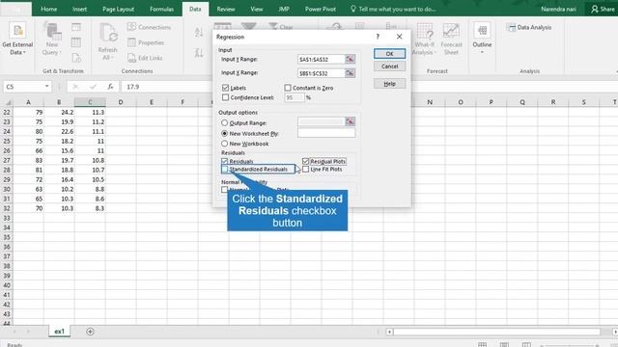Click Sort A to Z icon
The height and width of the screenshot is (347, 618).
(199, 32)
